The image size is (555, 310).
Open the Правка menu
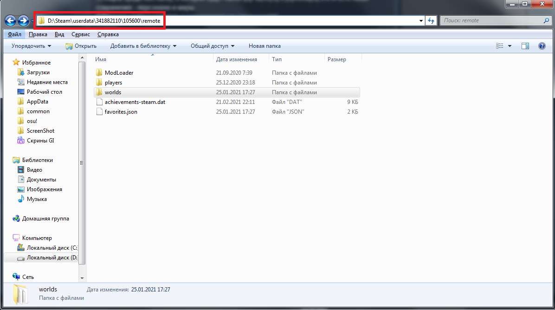(x=38, y=34)
